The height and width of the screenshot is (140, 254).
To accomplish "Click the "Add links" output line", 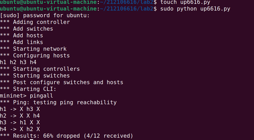I will click(x=22, y=42).
